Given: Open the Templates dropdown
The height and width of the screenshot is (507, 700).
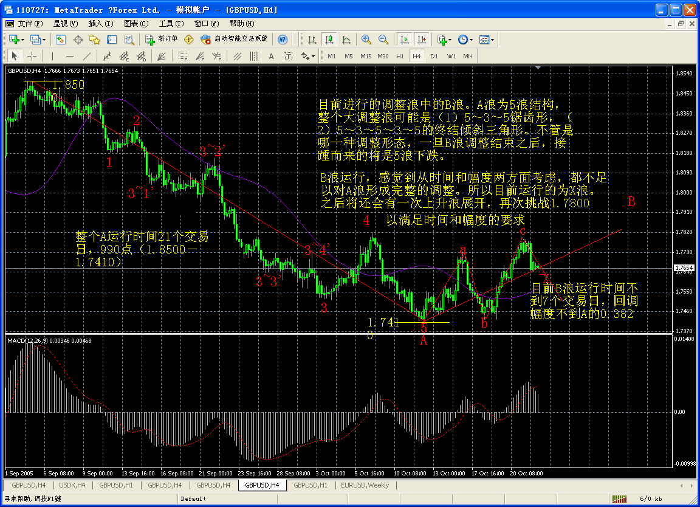Looking at the screenshot, I should 487,40.
